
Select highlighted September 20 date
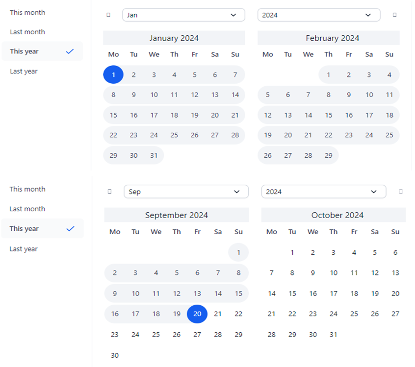tap(197, 314)
